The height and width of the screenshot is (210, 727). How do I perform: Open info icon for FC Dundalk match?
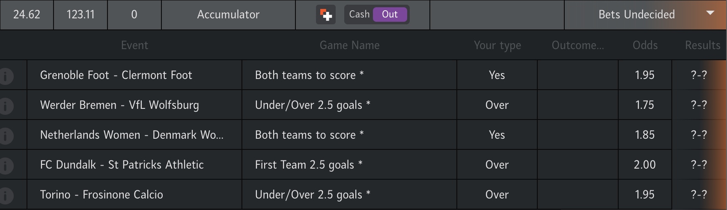[6, 165]
